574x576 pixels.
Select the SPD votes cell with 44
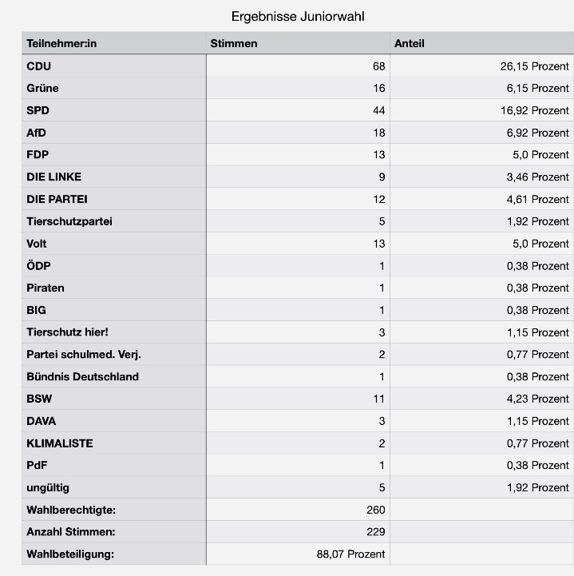click(298, 110)
